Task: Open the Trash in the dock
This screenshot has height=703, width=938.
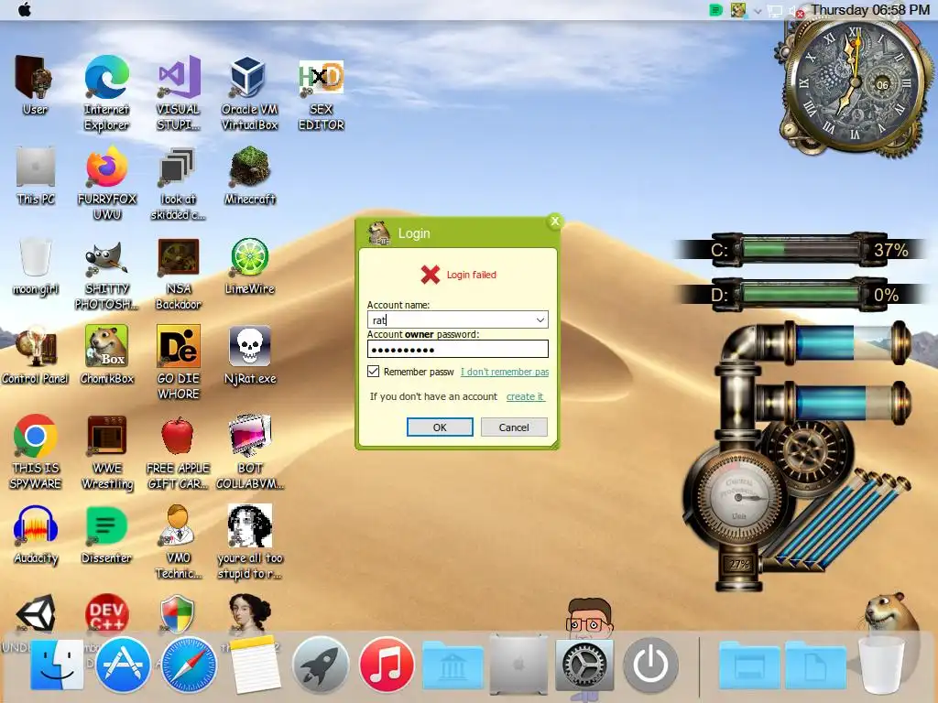Action: coord(881,665)
